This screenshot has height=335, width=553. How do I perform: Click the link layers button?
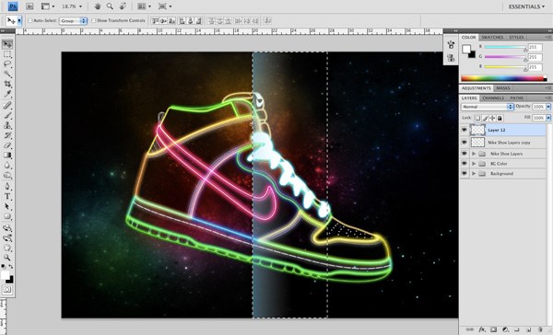(470, 329)
